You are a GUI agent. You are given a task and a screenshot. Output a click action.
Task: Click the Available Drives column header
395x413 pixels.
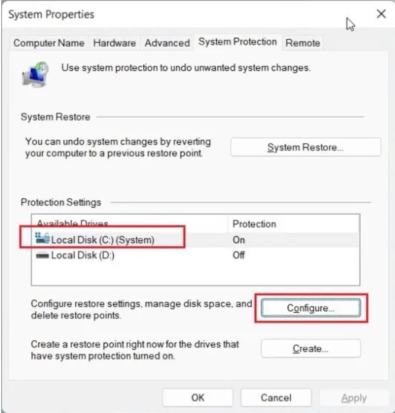pyautogui.click(x=73, y=224)
